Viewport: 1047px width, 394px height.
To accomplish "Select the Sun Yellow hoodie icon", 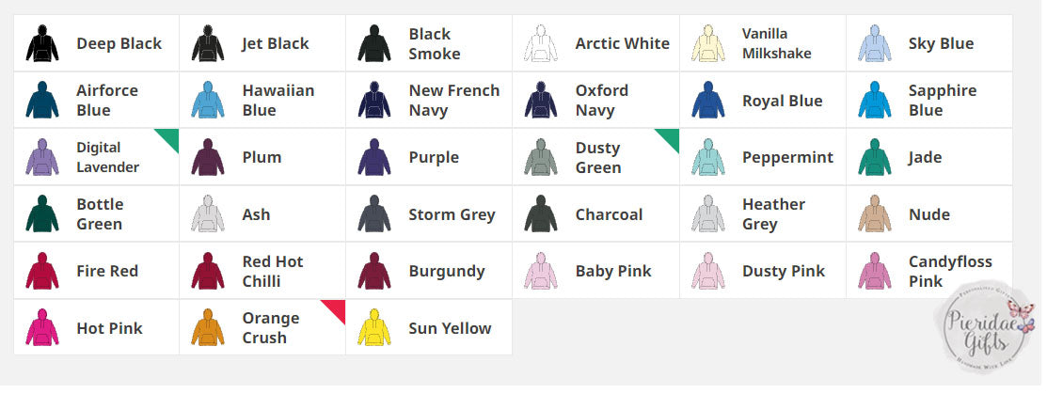I will (374, 328).
